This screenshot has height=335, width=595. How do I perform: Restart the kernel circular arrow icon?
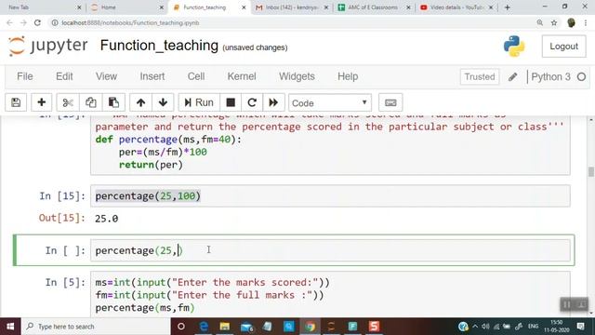[252, 102]
